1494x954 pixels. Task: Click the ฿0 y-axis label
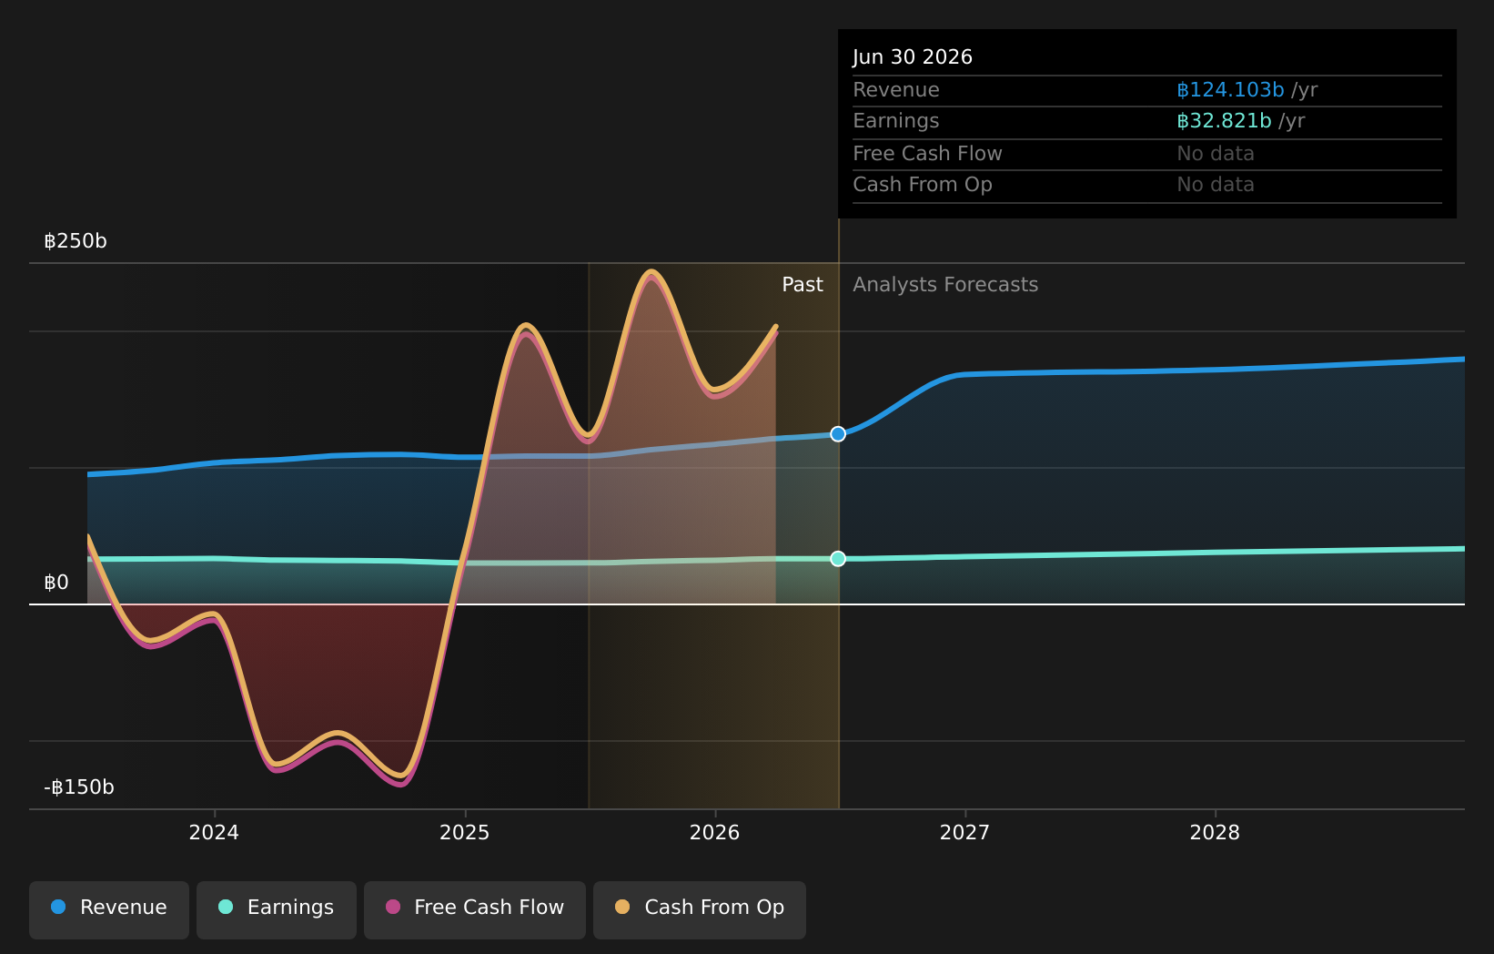(56, 583)
